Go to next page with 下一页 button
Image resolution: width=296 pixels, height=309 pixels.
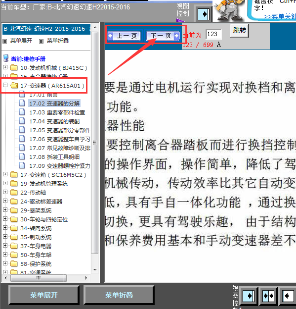[163, 36]
